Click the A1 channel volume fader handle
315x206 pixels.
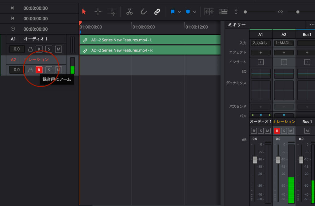[255, 160]
